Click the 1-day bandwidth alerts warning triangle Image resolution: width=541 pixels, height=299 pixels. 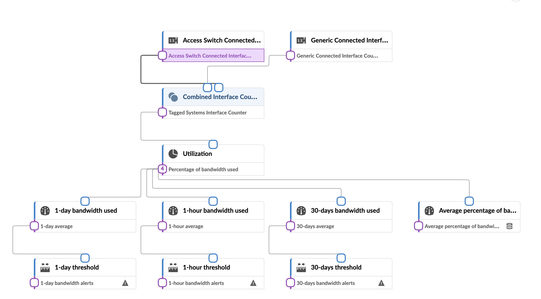tap(125, 283)
